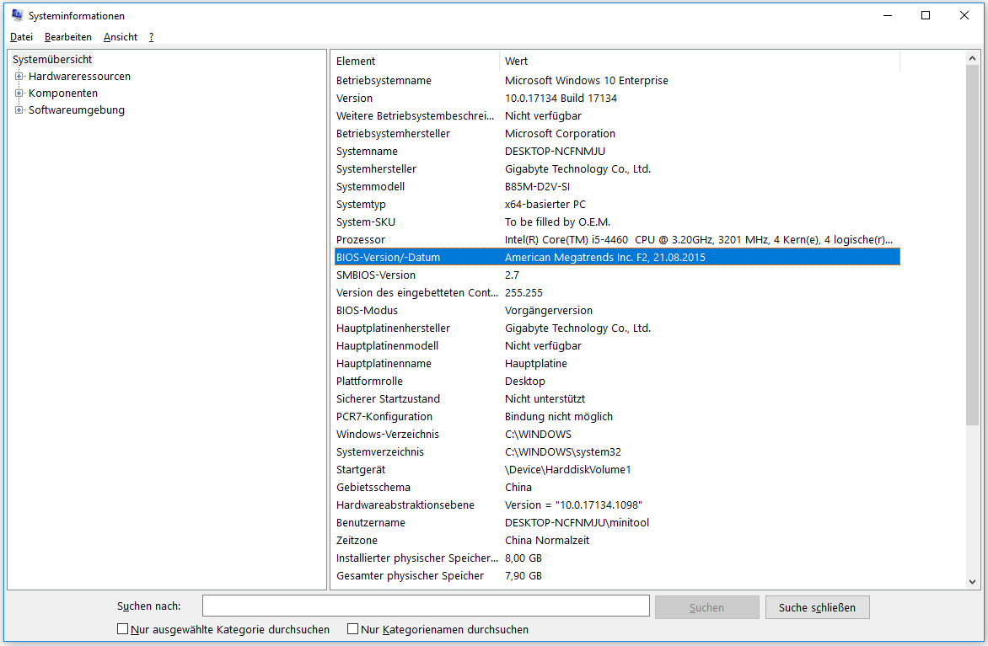Select the Hardwareressourcen tree item
Viewport: 988px width, 646px height.
click(x=79, y=76)
